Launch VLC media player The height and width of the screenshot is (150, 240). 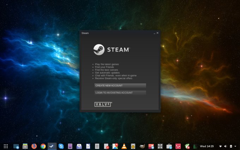tap(124, 146)
